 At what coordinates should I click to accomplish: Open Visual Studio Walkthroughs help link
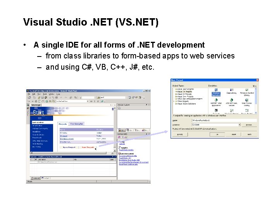click(x=128, y=164)
